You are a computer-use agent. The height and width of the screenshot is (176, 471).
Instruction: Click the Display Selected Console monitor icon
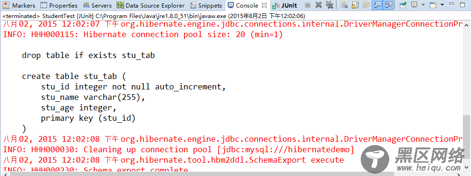tap(414, 4)
